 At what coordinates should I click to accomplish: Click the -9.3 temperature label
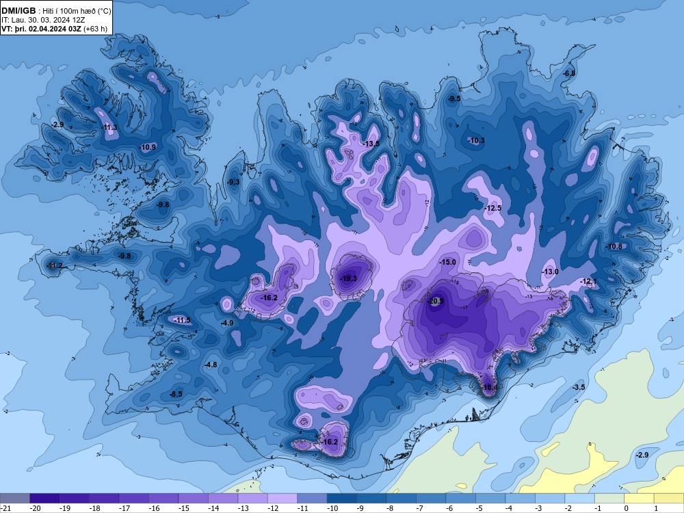(233, 182)
